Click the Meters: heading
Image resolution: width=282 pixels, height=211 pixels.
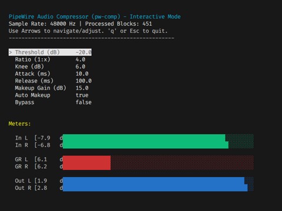point(19,124)
